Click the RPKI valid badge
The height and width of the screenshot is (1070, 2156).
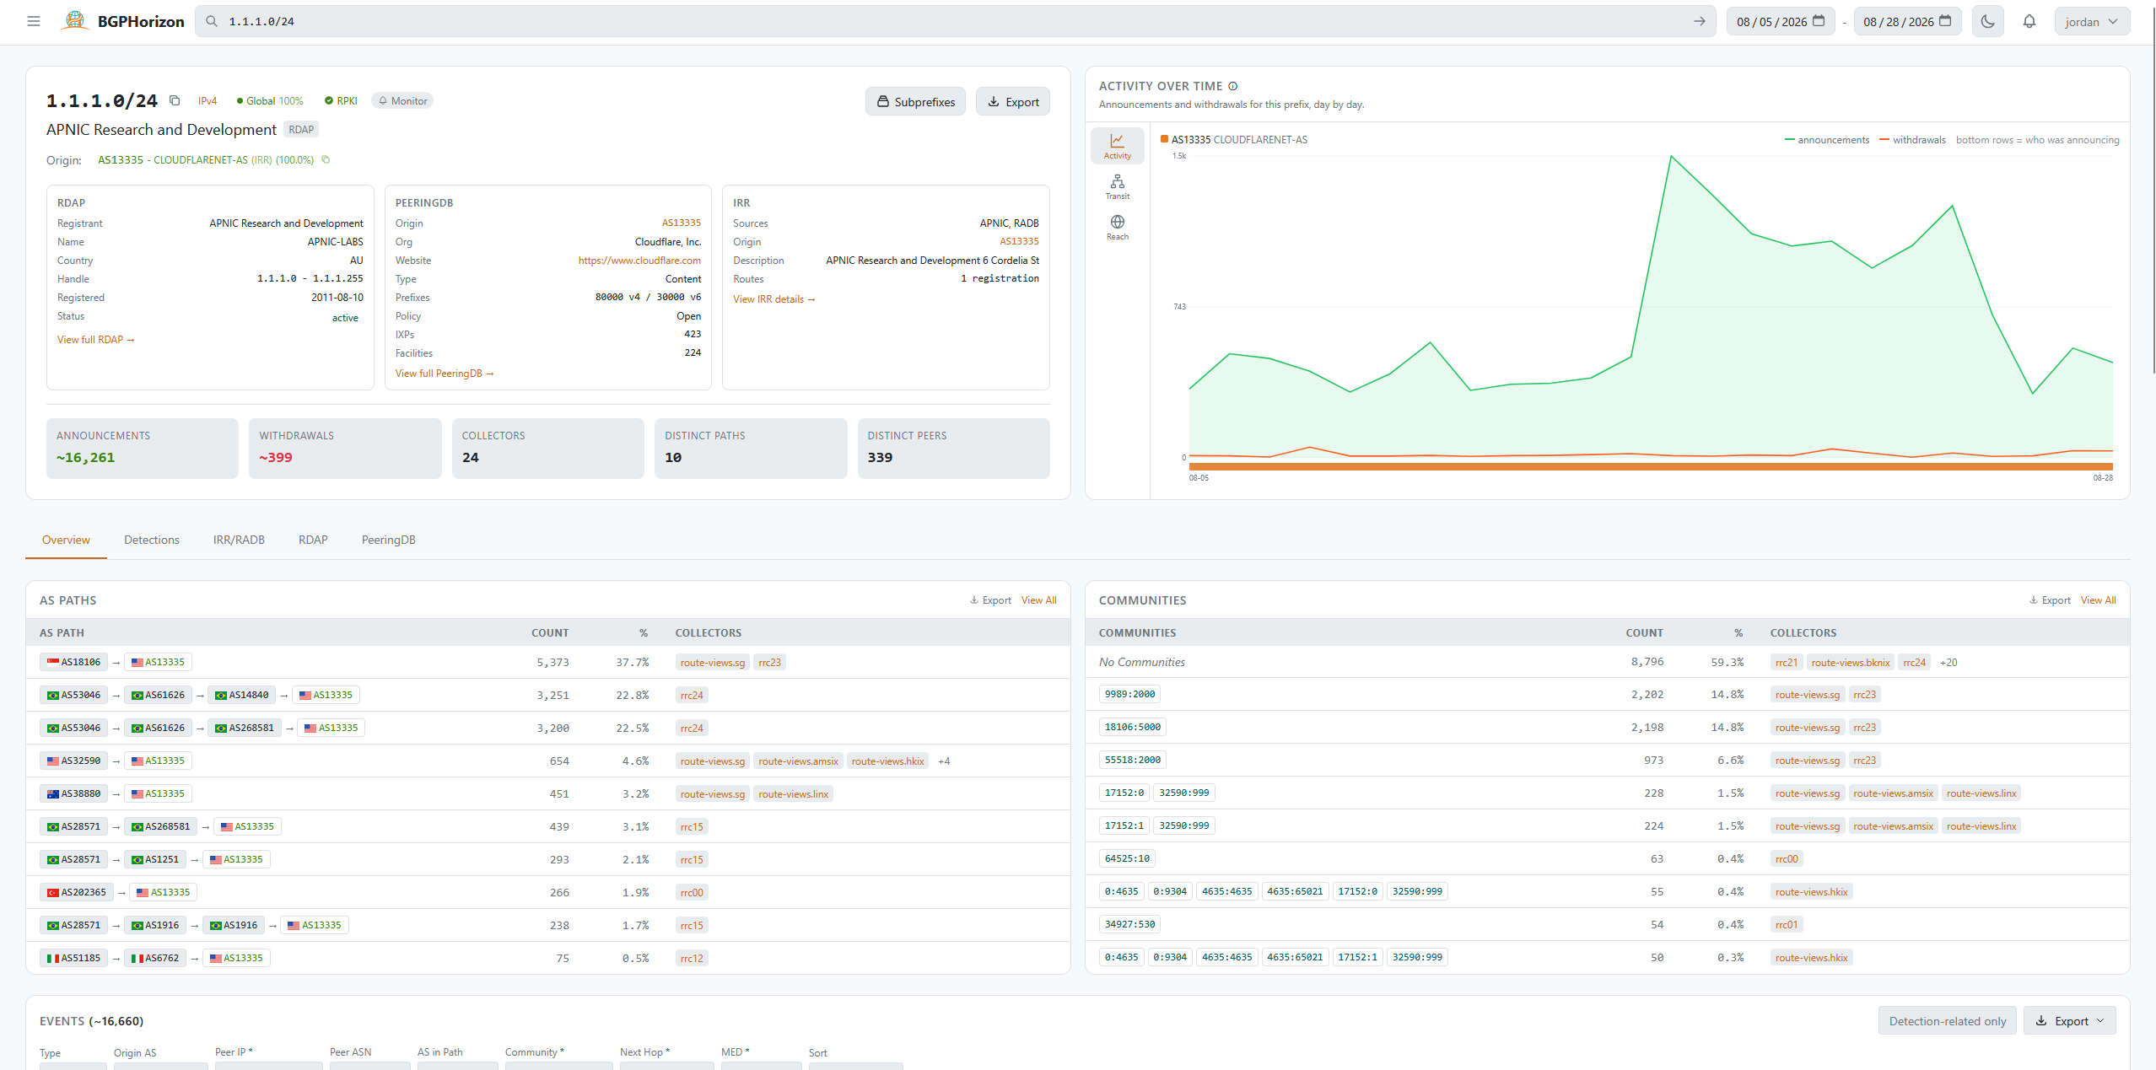click(341, 100)
